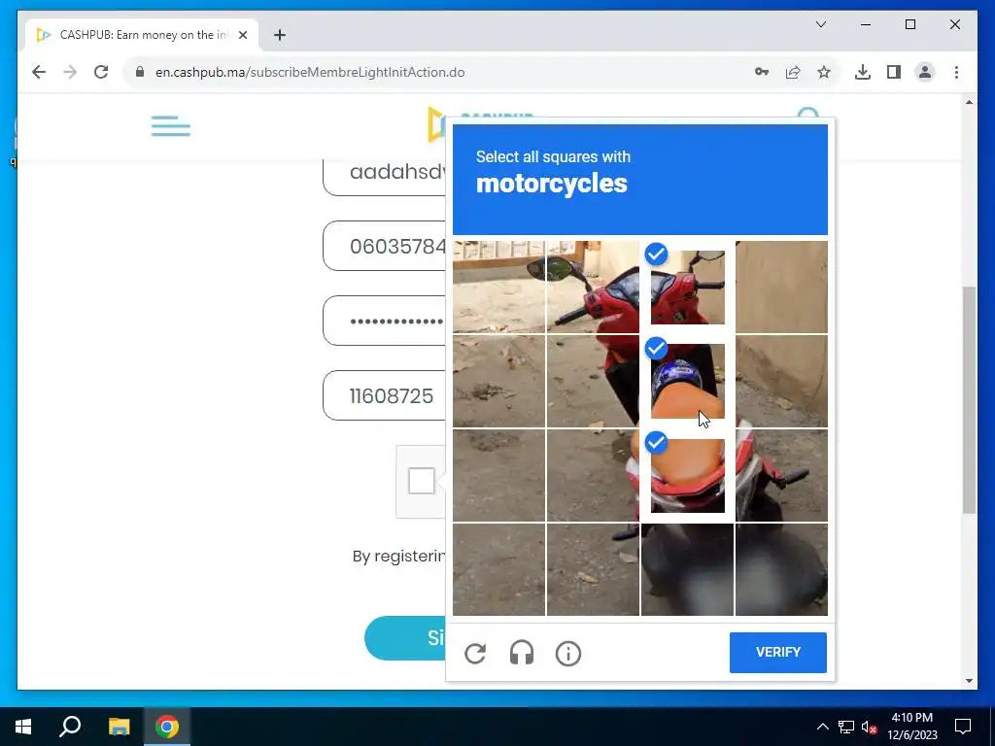Click the phone number field 06035784
The image size is (995, 746).
385,246
